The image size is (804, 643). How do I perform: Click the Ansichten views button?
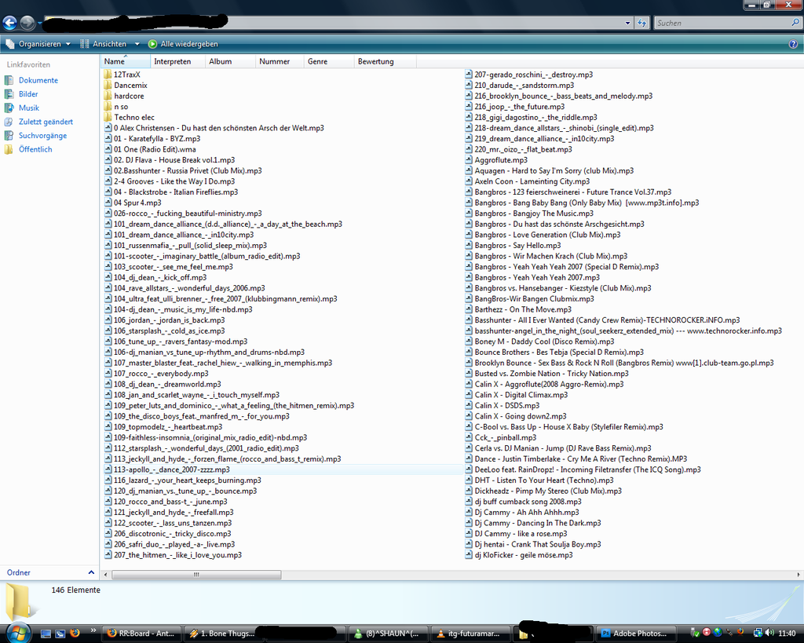[104, 44]
